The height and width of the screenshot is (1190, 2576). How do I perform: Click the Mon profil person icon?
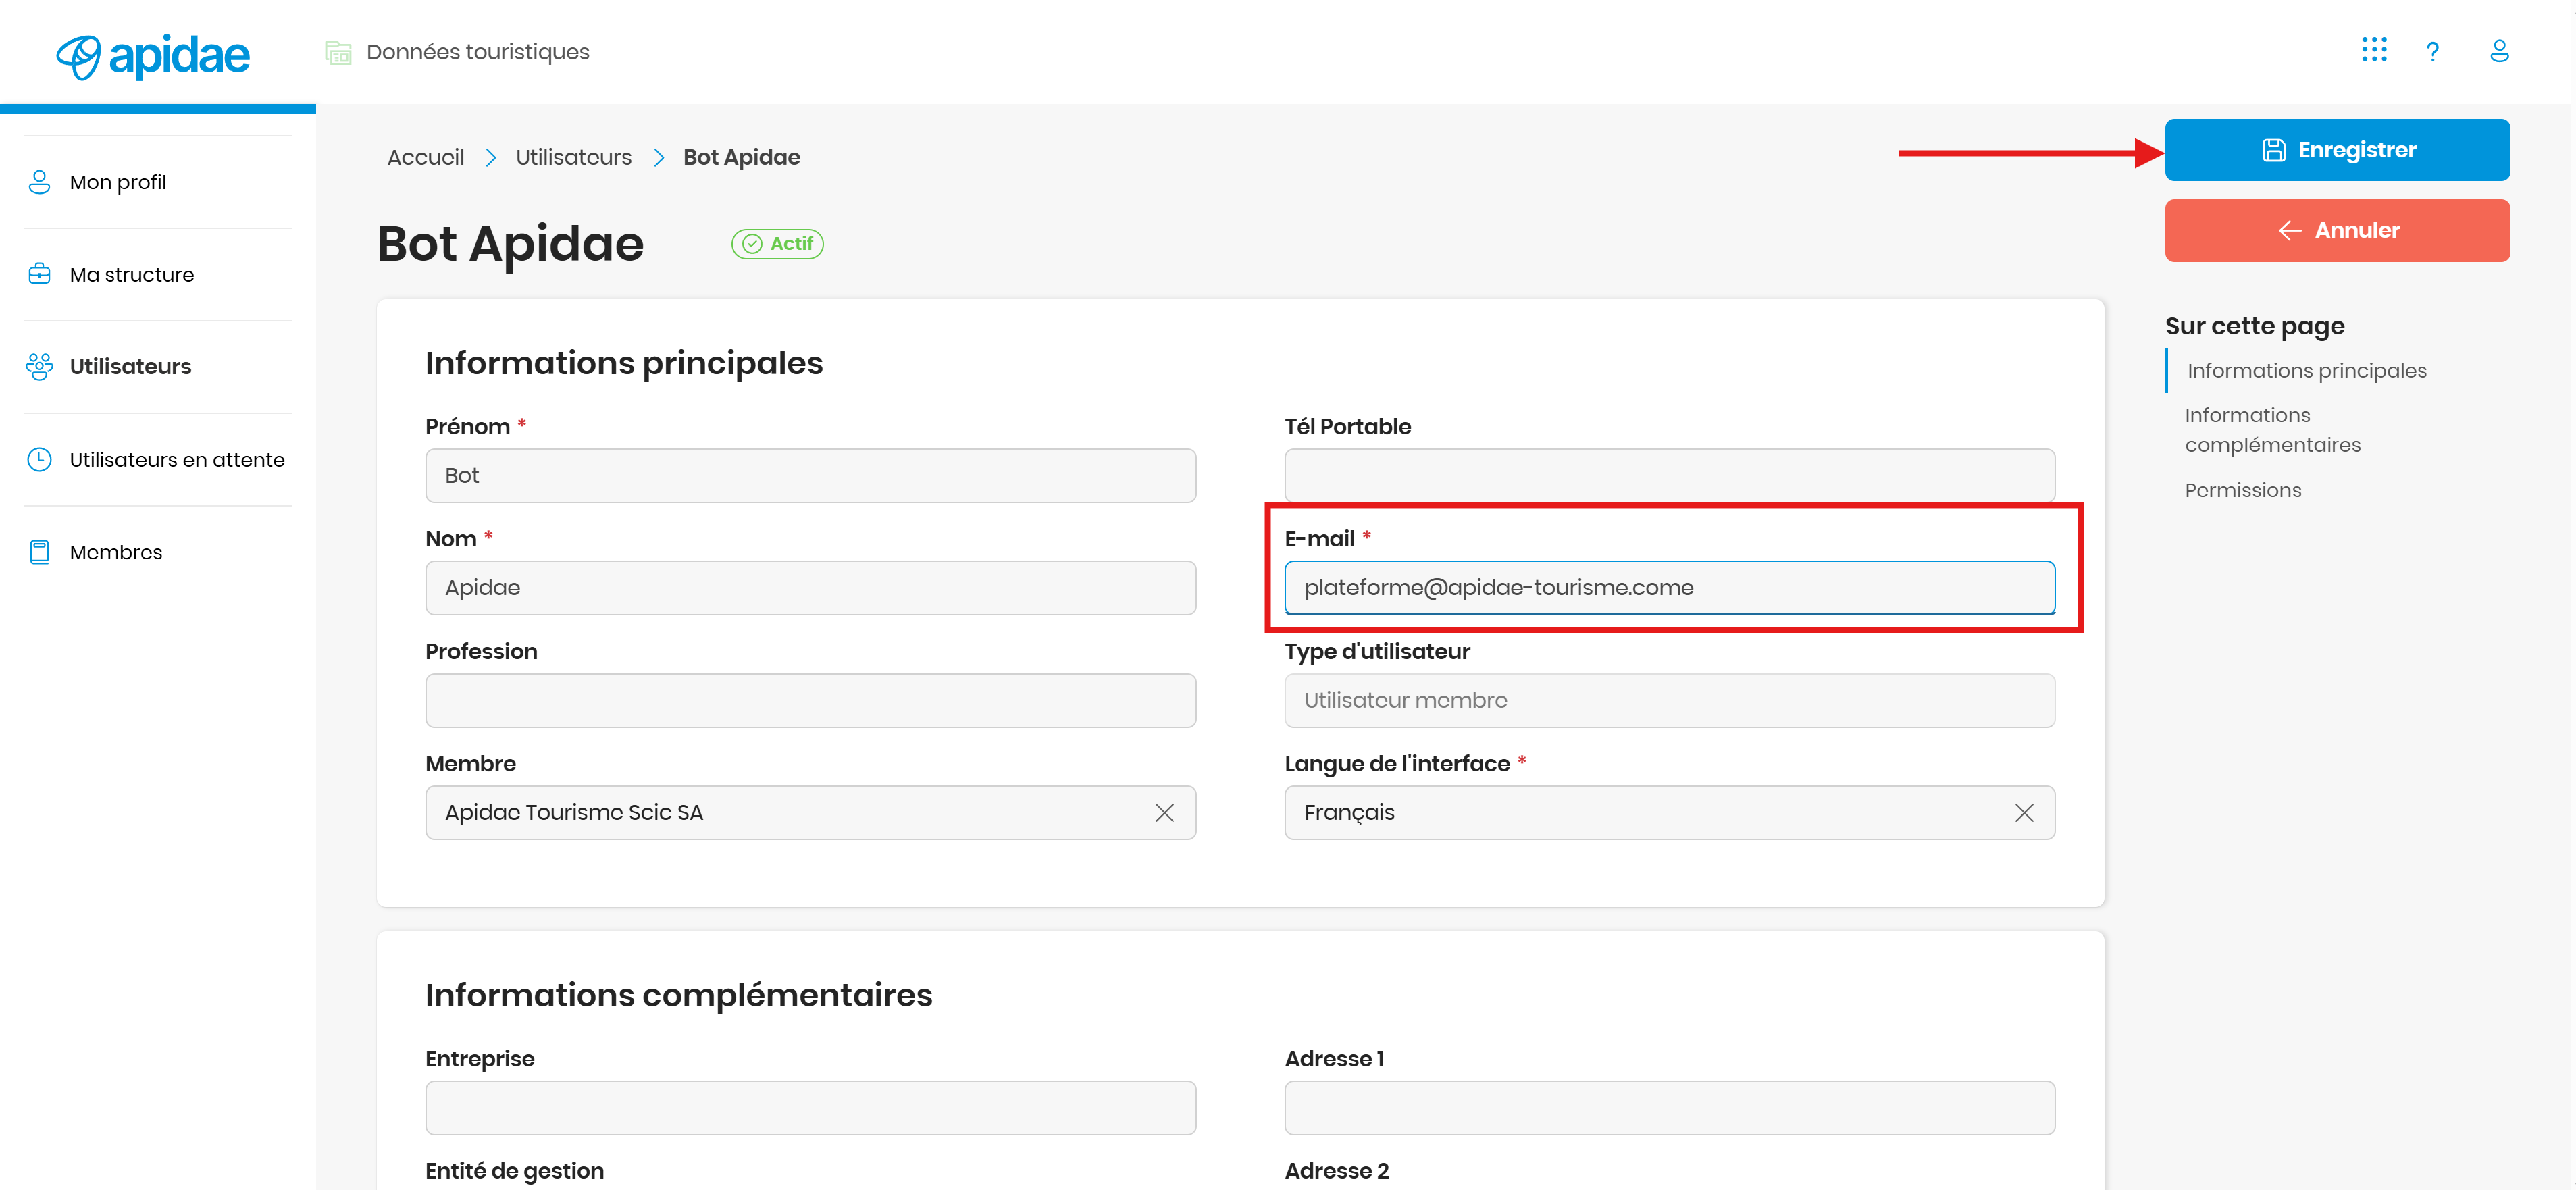(x=39, y=182)
